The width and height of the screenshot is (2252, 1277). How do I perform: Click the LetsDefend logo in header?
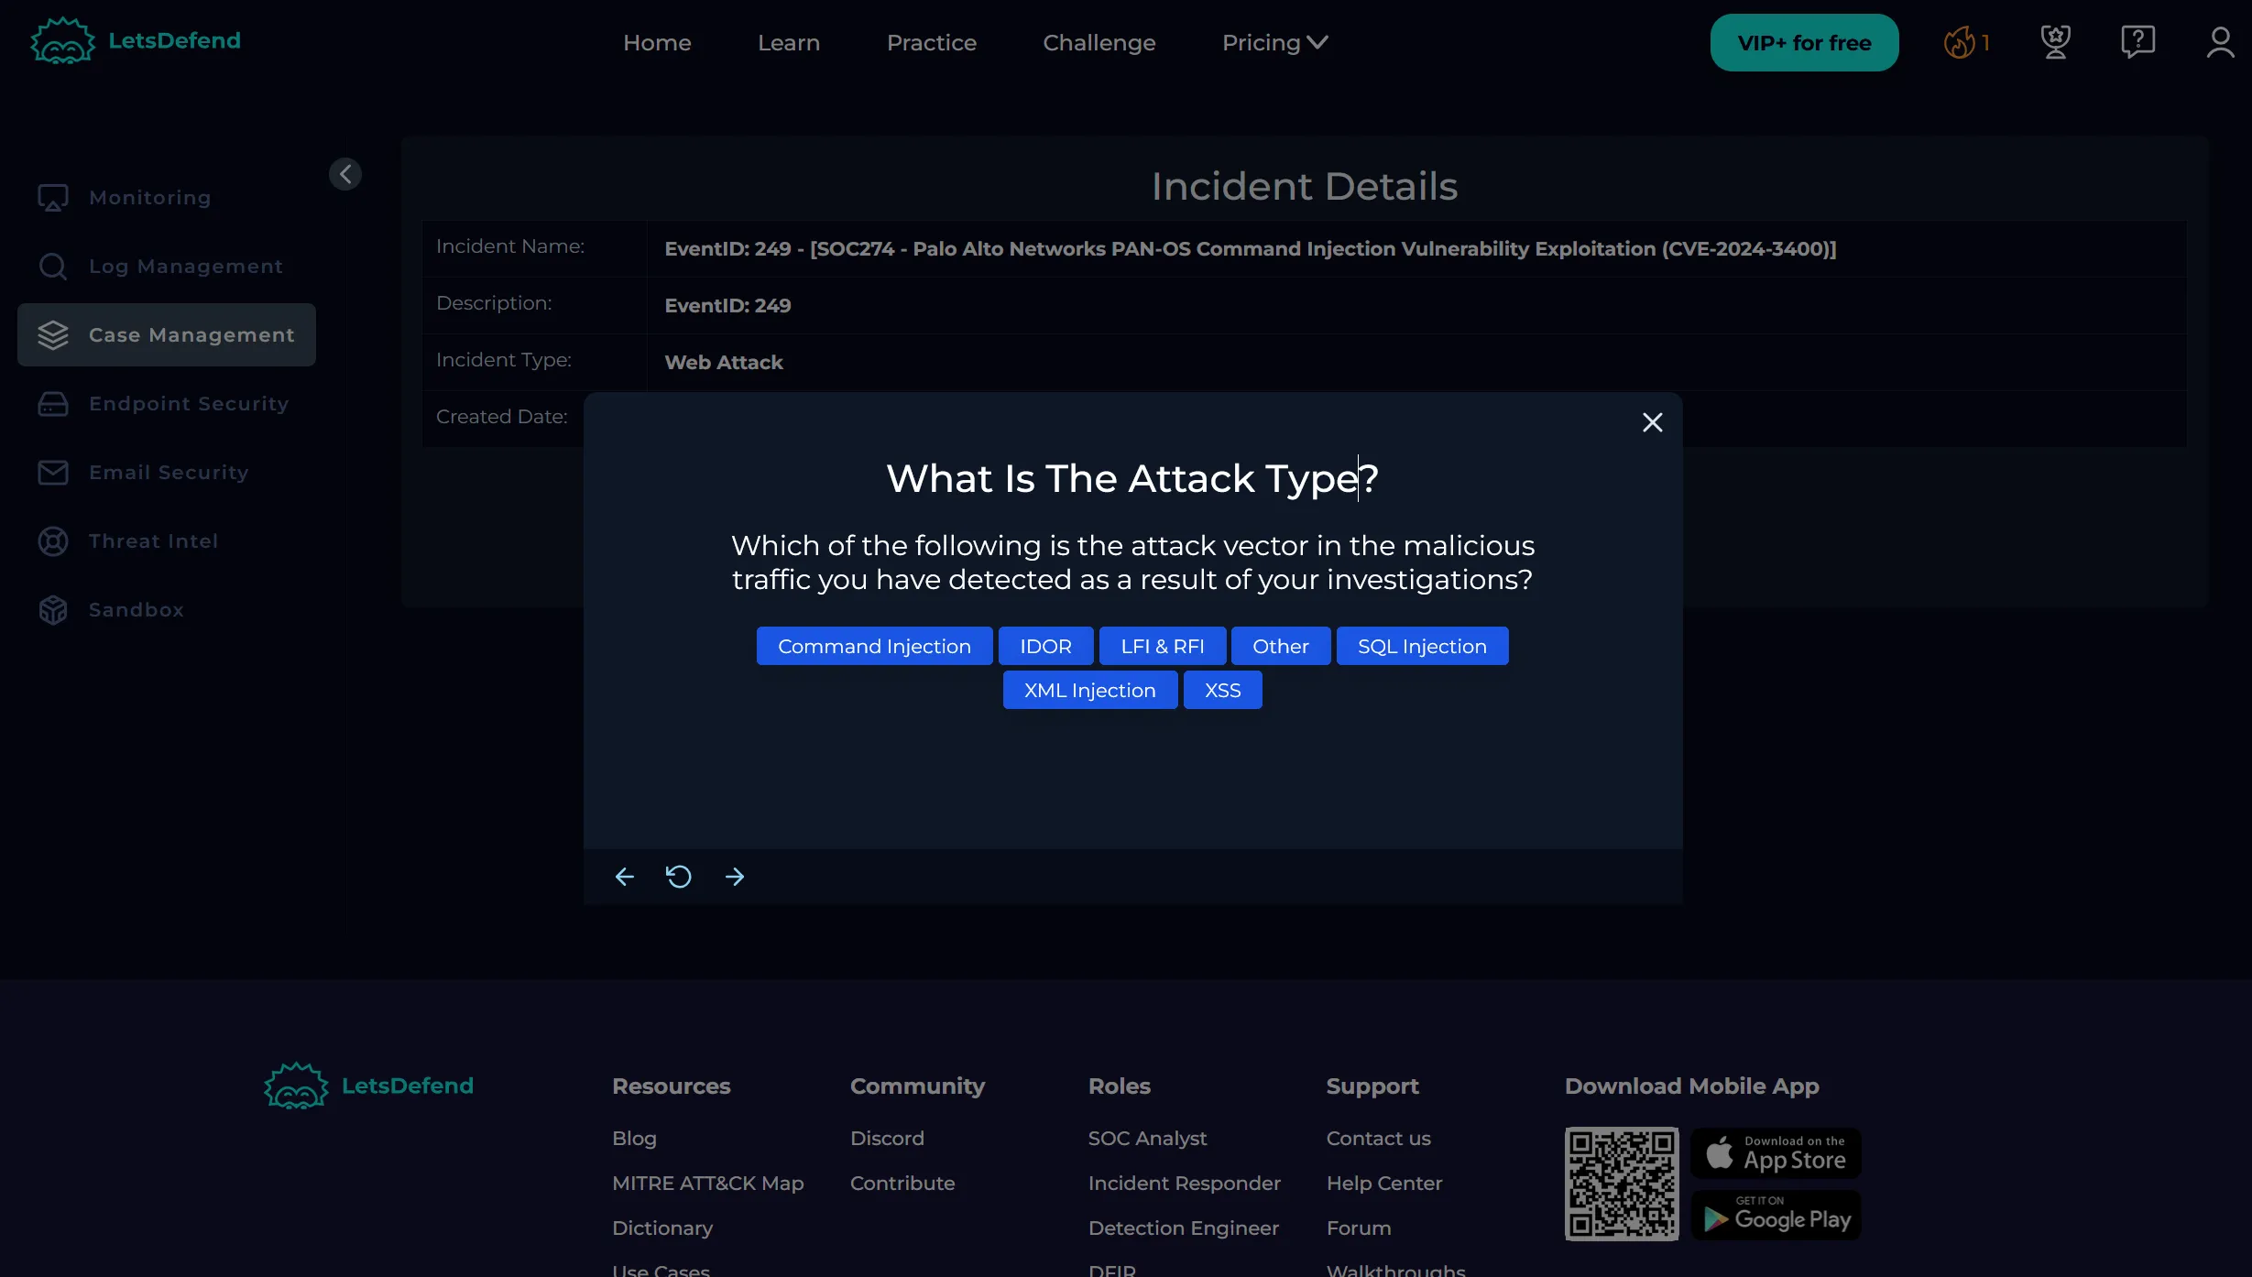[136, 41]
